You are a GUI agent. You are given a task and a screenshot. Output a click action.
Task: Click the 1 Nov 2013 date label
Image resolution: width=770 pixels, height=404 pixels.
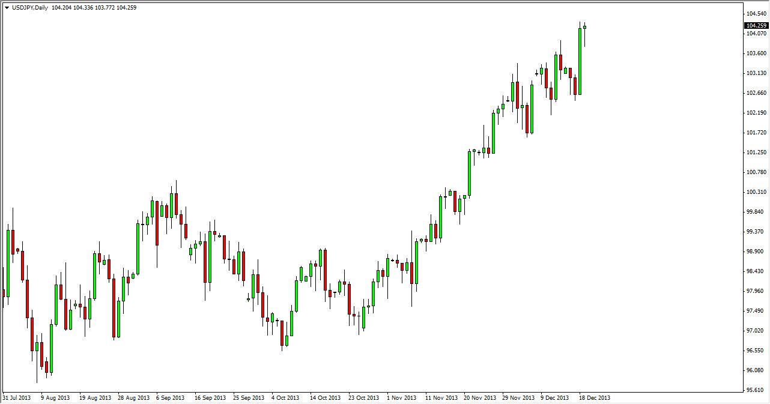(x=401, y=397)
